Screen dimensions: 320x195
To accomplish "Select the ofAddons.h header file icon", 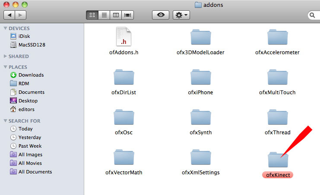I will click(x=124, y=37).
